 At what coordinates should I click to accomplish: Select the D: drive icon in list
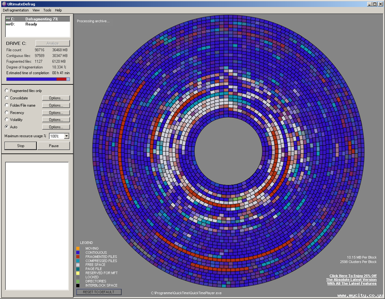click(x=8, y=24)
